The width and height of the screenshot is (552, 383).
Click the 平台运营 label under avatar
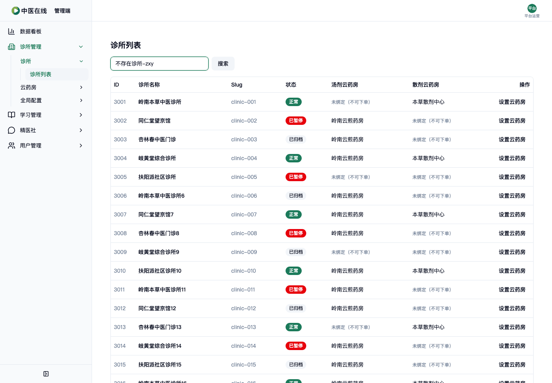[532, 16]
